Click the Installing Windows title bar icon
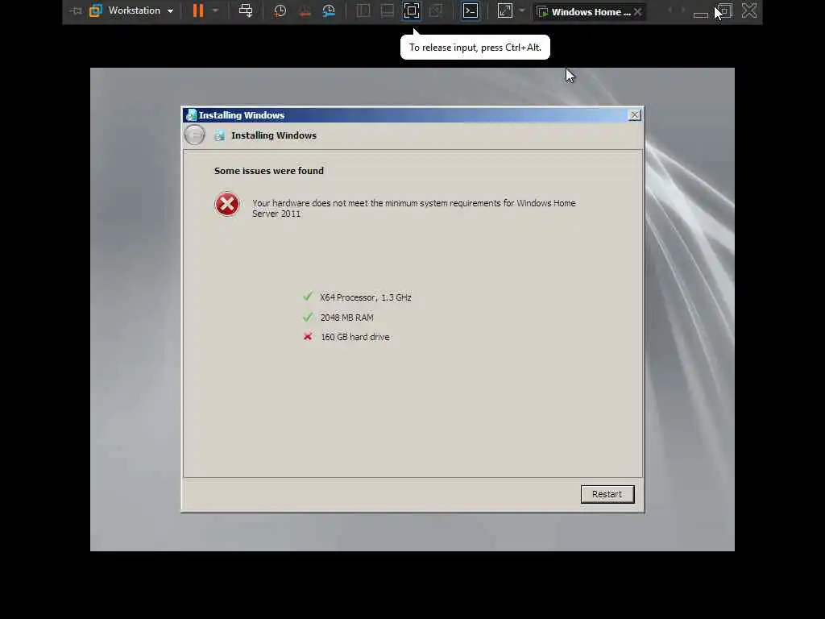 (x=191, y=114)
